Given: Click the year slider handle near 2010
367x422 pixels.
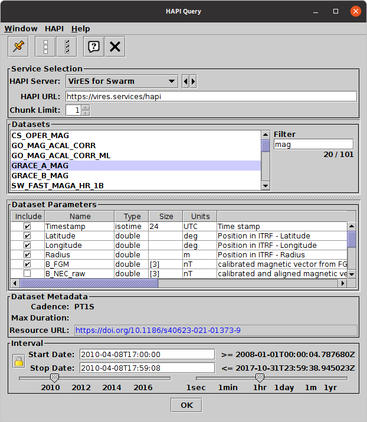Looking at the screenshot, I should [x=54, y=378].
